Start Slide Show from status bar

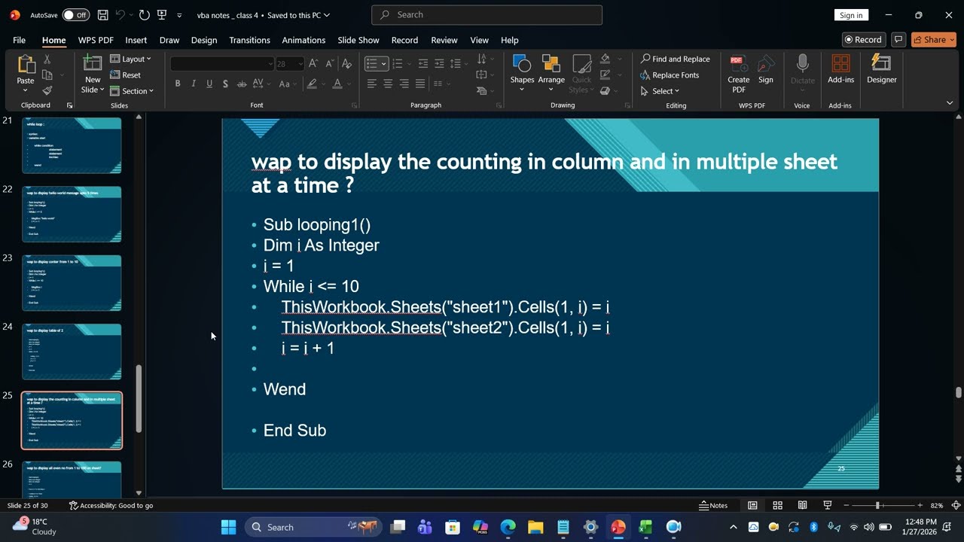click(x=827, y=505)
